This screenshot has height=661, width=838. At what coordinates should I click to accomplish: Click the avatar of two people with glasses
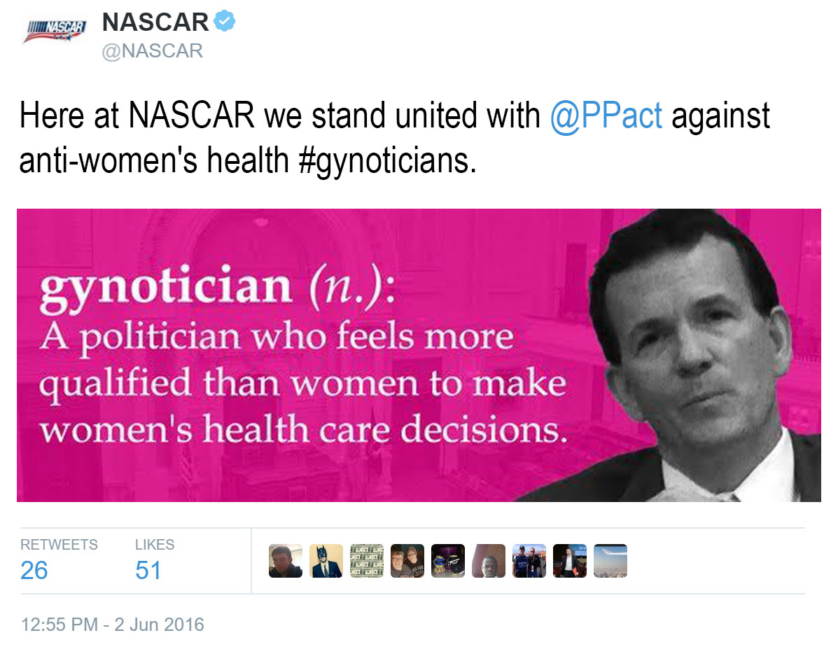coord(407,561)
